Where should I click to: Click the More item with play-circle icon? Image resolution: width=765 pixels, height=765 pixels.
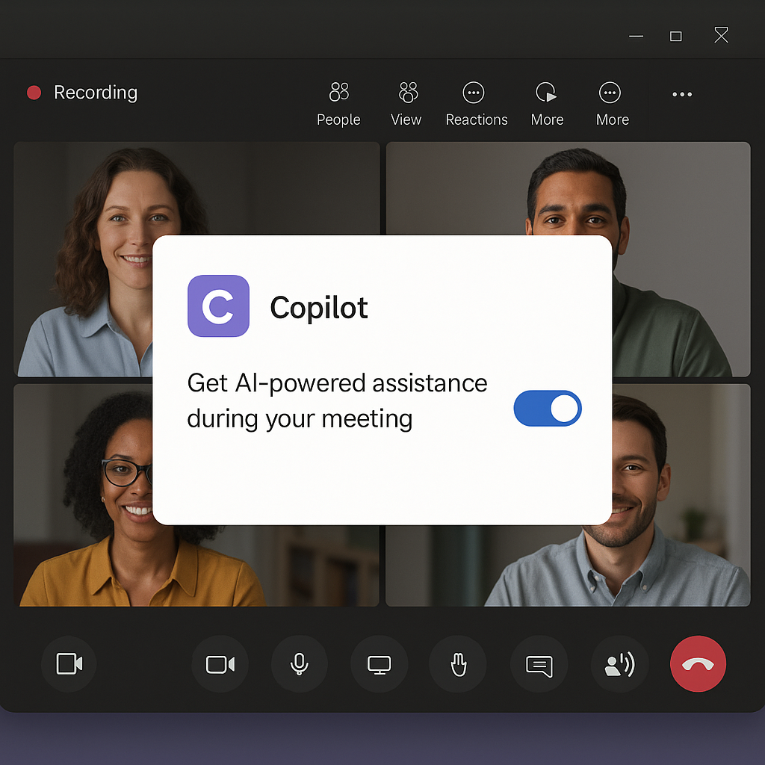tap(547, 105)
